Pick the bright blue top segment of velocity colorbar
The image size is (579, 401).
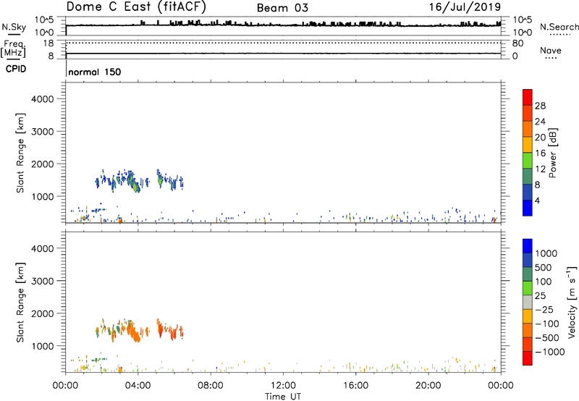point(528,246)
